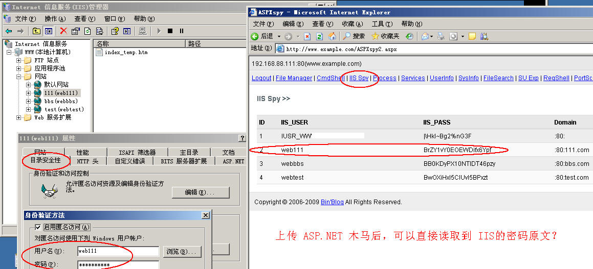The image size is (593, 269).
Task: Click Start (play) icon in IIS toolbar
Action: coord(159,31)
